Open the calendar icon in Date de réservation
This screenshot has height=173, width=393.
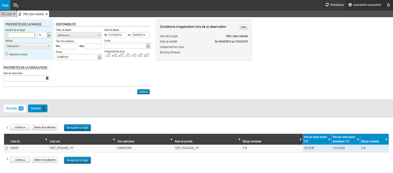tap(47, 78)
